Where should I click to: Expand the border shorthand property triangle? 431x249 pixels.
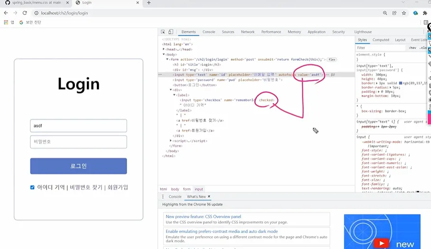[377, 83]
